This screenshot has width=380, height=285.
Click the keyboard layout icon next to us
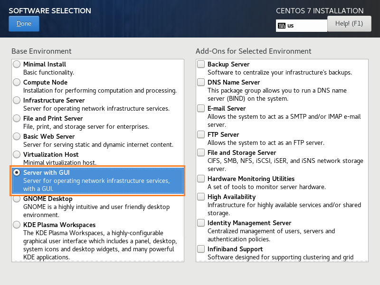(282, 26)
